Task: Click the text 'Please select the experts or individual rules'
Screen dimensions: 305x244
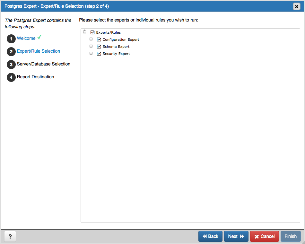Action: (x=138, y=20)
